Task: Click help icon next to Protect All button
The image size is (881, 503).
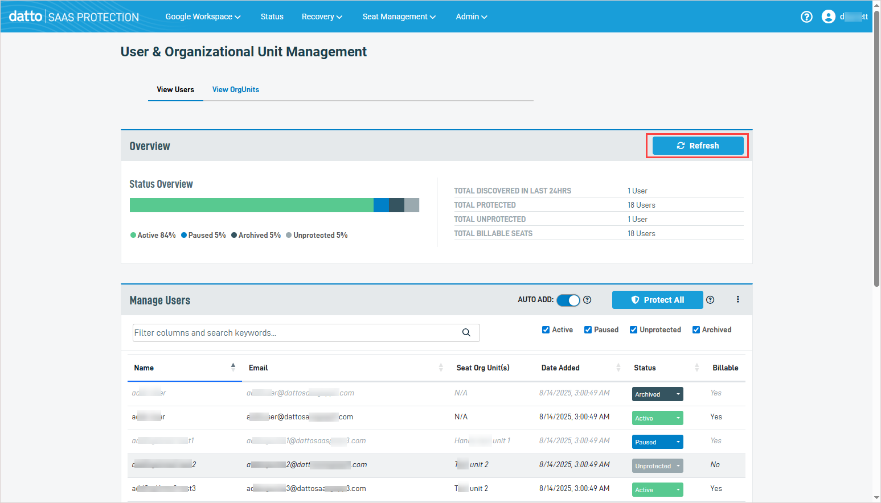Action: 710,300
